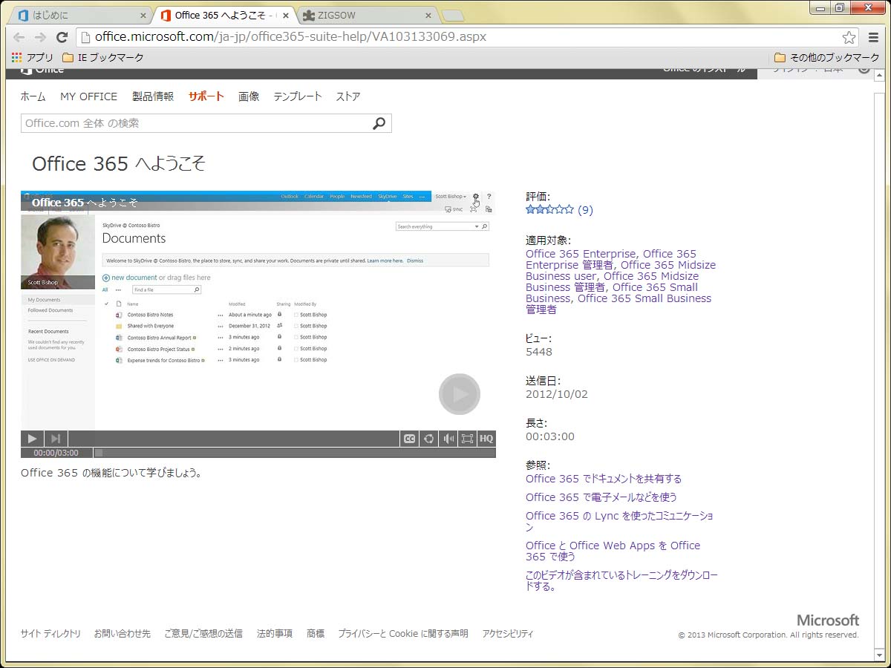The image size is (891, 668).
Task: Click the Microsoft logo in the footer
Action: click(828, 620)
